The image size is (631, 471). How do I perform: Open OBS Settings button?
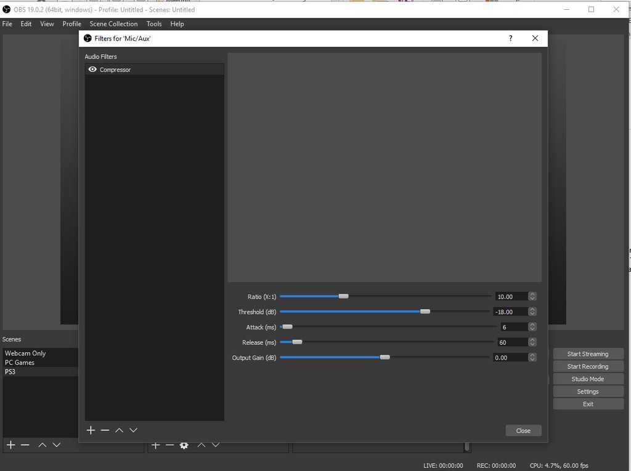pyautogui.click(x=588, y=392)
